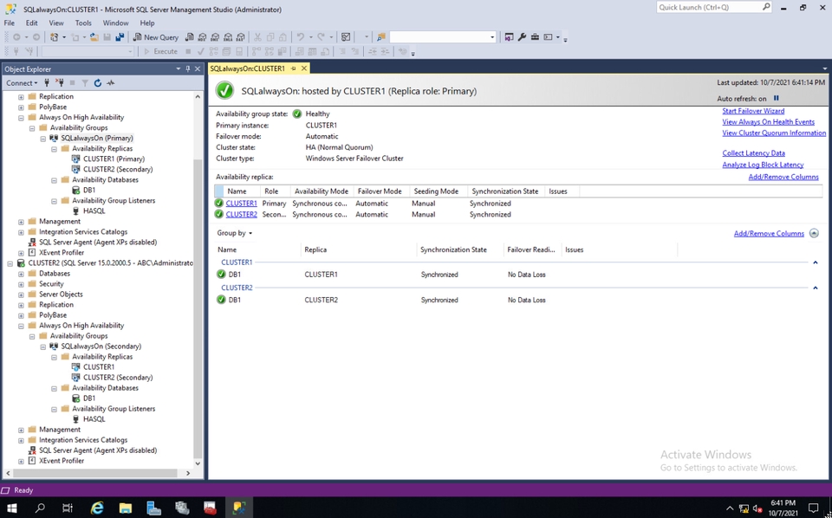Pin the SQLalwaysOn:CLUSTER1 tab
The height and width of the screenshot is (518, 832).
coord(294,68)
